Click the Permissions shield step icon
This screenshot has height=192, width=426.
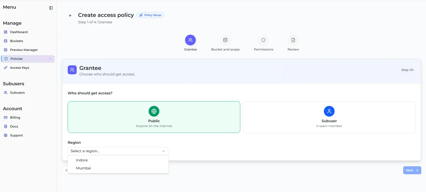click(x=264, y=40)
